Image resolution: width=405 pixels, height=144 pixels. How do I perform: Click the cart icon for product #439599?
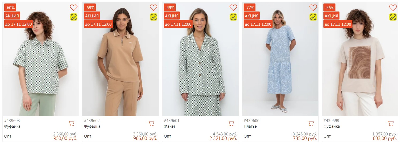tap(391, 123)
